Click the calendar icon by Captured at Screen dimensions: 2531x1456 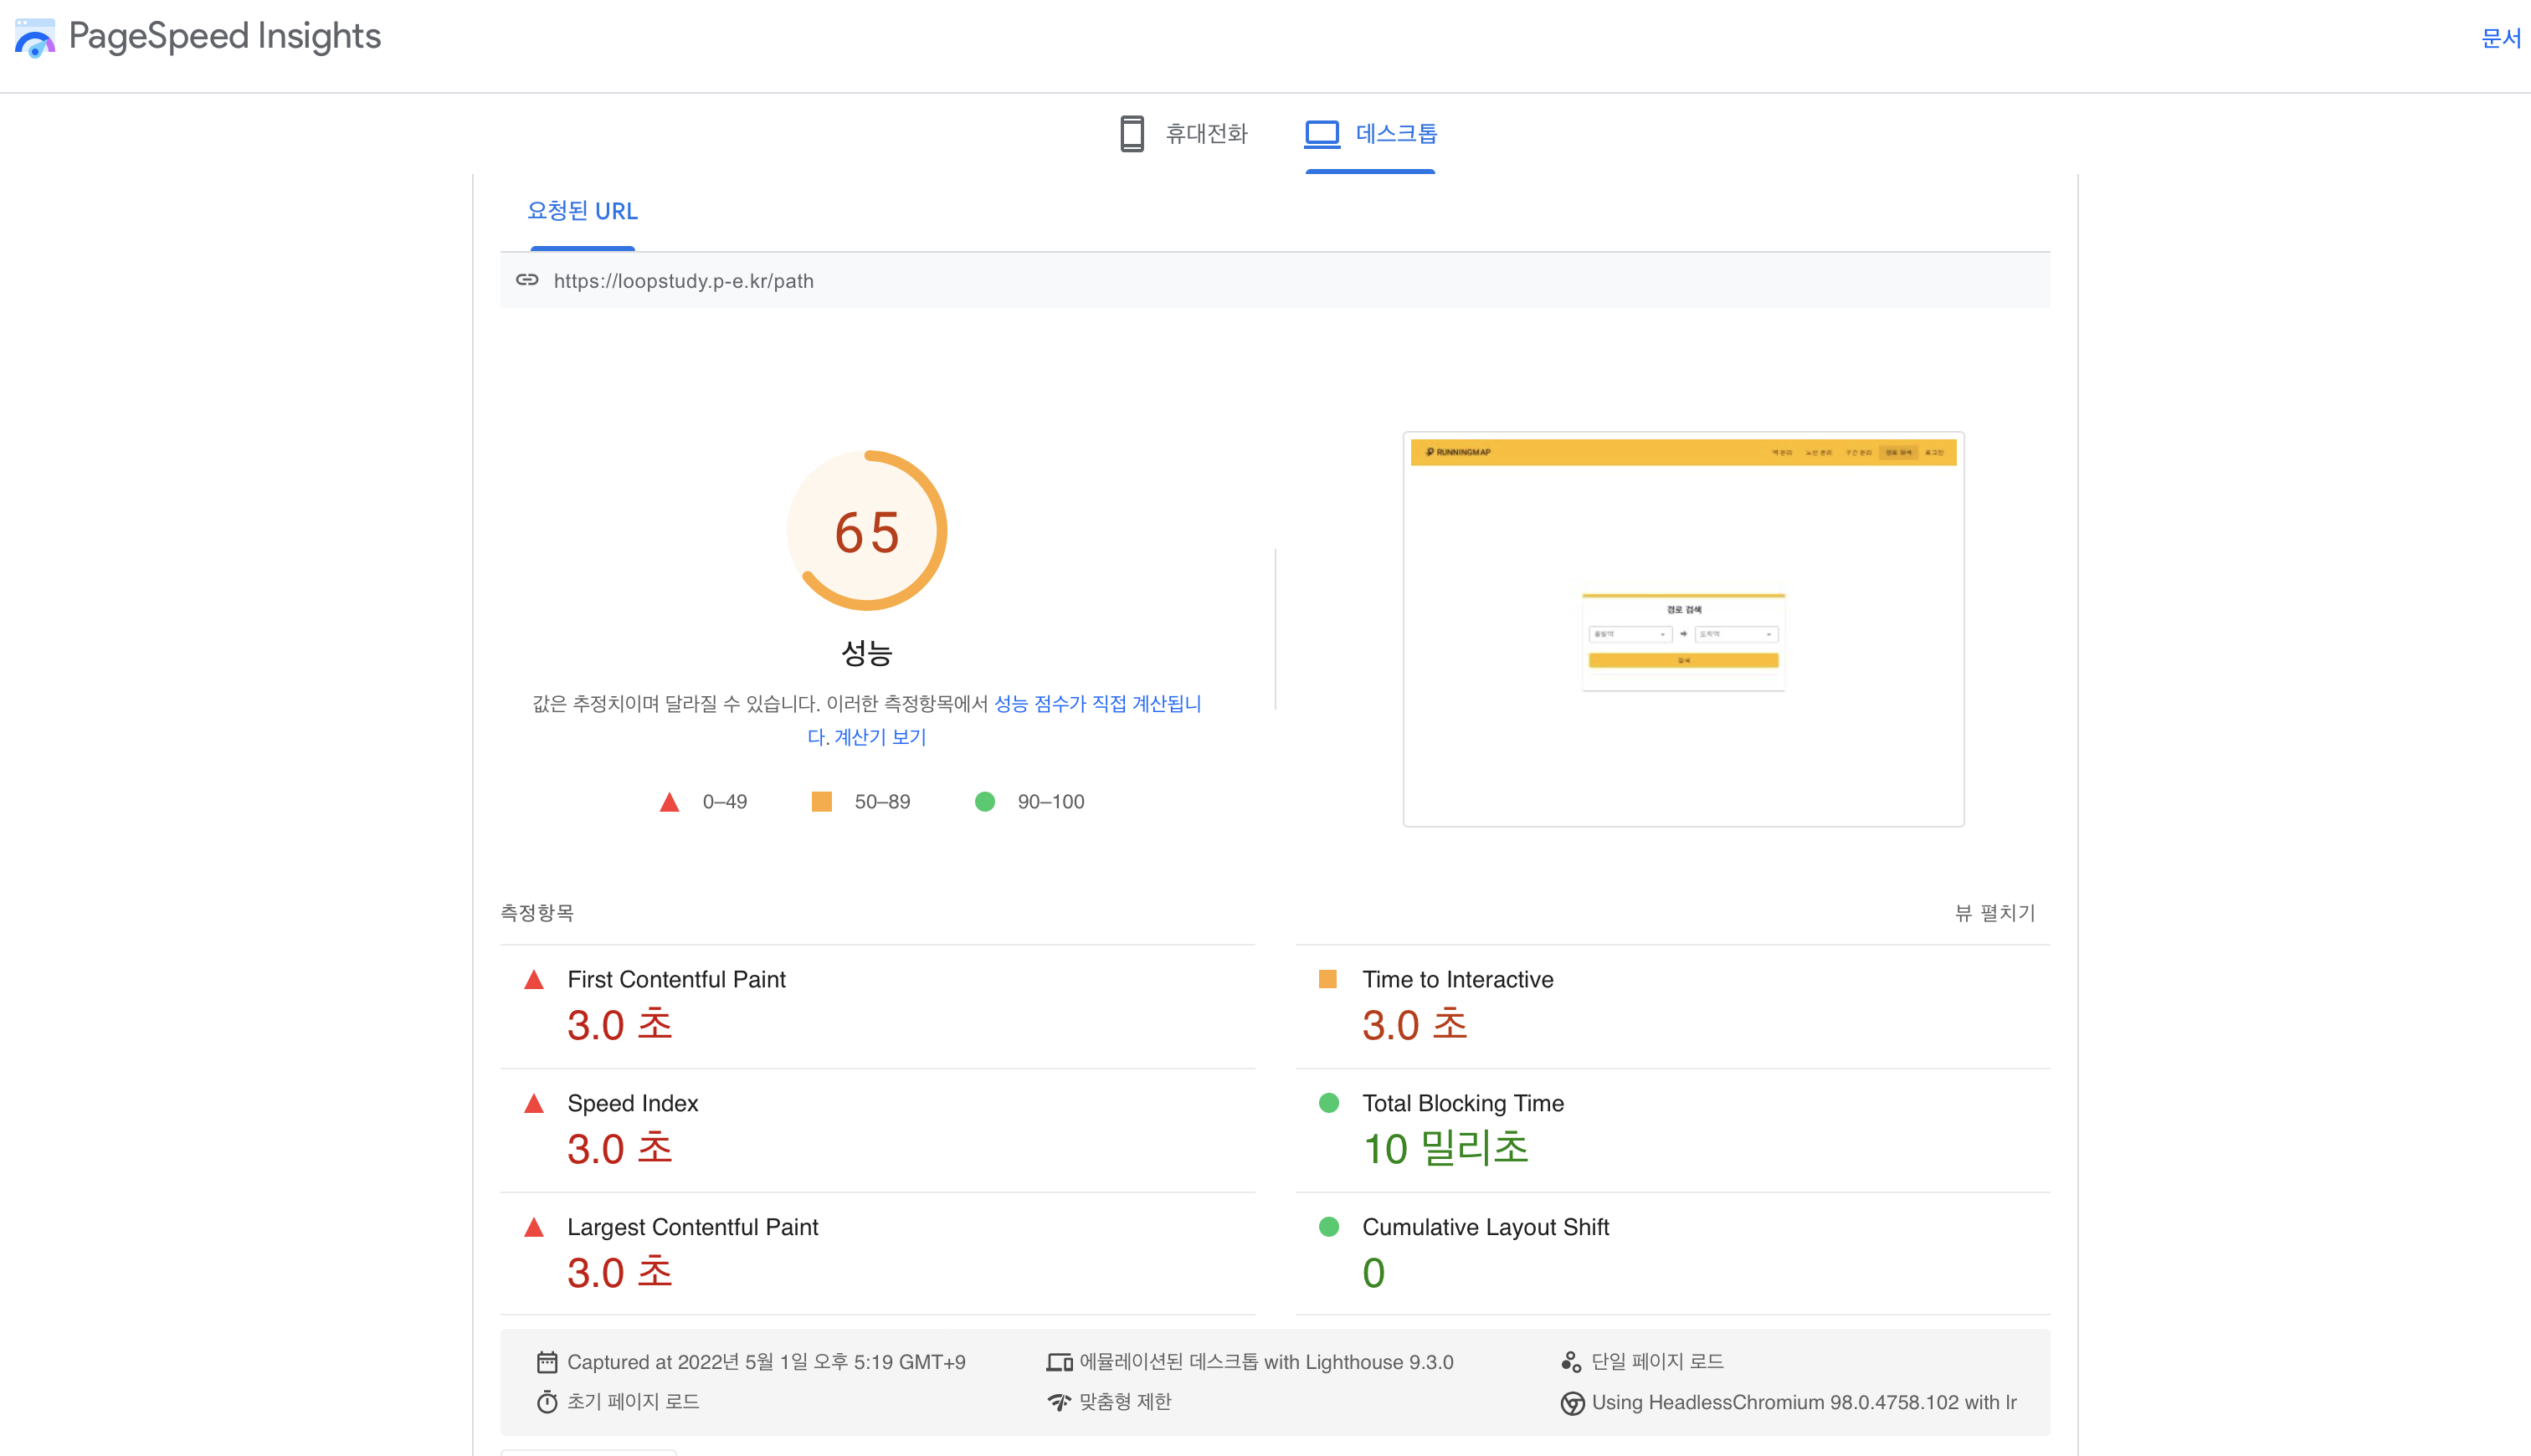pyautogui.click(x=546, y=1362)
